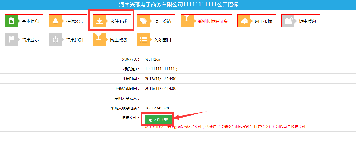Click the download arrow icon in the top menu

point(99,21)
